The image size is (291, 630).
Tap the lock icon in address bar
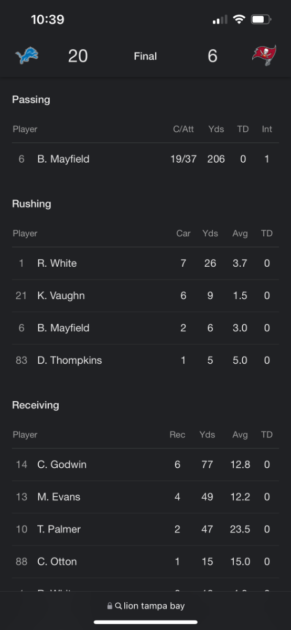[x=110, y=606]
